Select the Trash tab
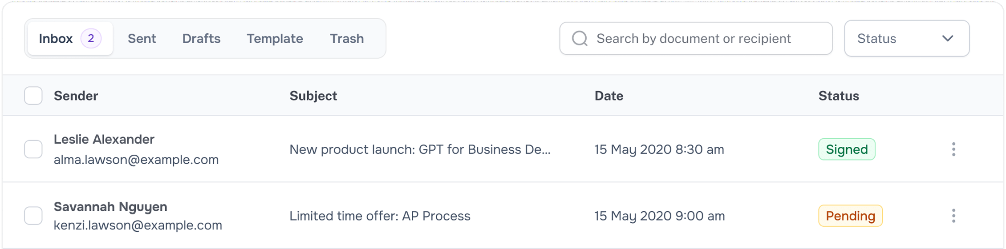 click(347, 39)
